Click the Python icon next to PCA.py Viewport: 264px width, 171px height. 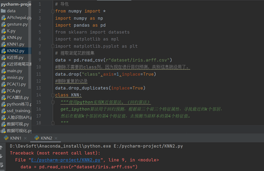(x=4, y=91)
